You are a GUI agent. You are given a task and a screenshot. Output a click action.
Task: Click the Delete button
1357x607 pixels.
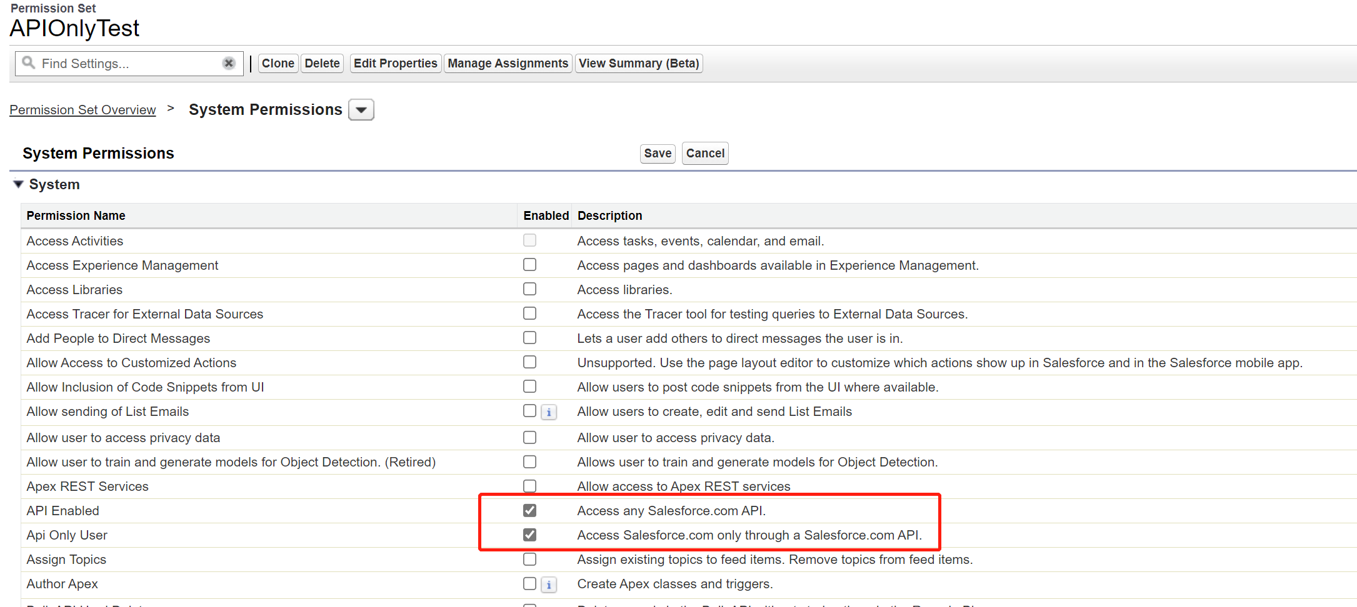(323, 63)
